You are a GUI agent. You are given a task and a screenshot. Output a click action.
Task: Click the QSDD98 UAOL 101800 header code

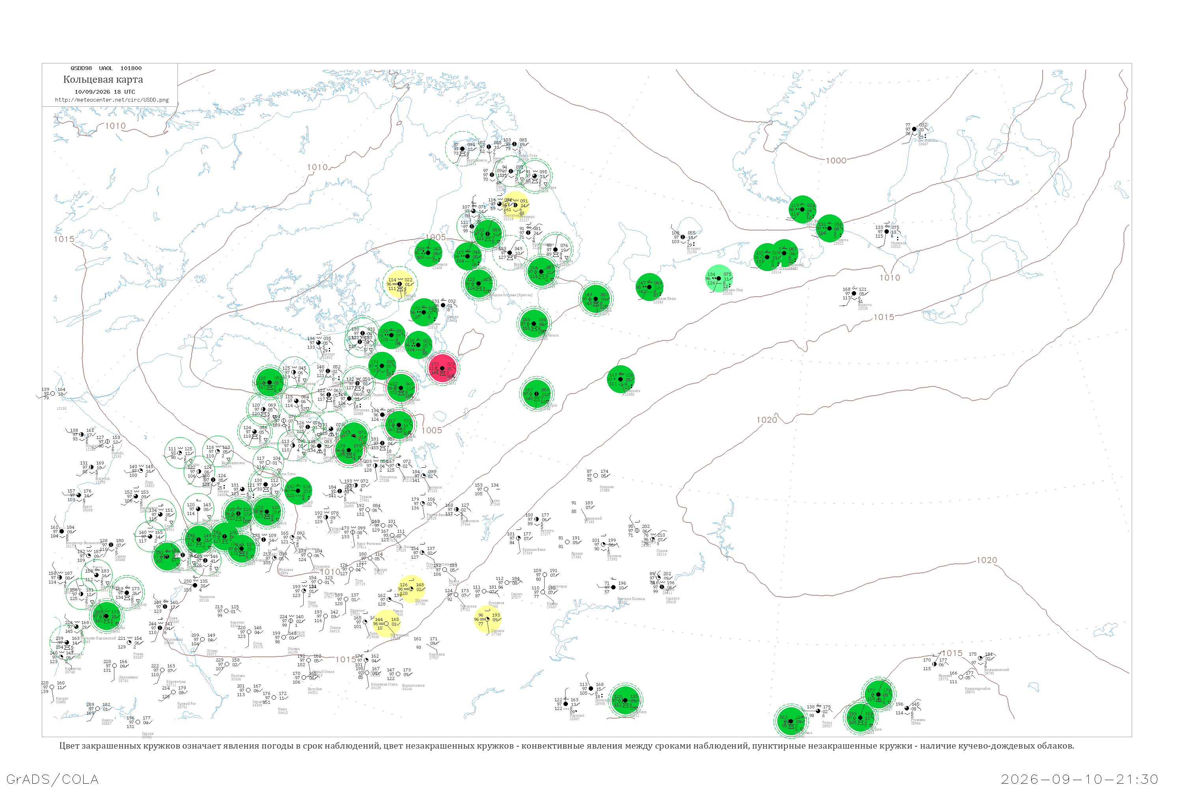point(106,68)
